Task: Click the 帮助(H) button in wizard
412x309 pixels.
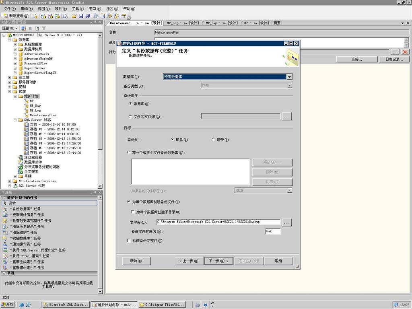Action: click(x=136, y=261)
